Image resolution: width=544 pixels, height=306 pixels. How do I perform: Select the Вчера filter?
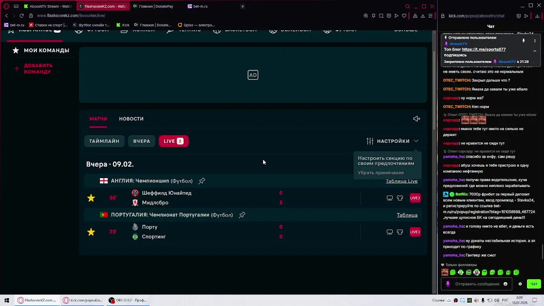(142, 141)
